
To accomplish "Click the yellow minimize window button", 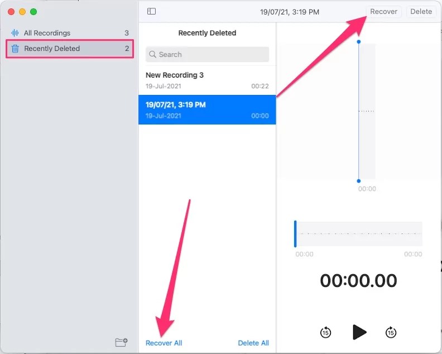I will (x=22, y=12).
